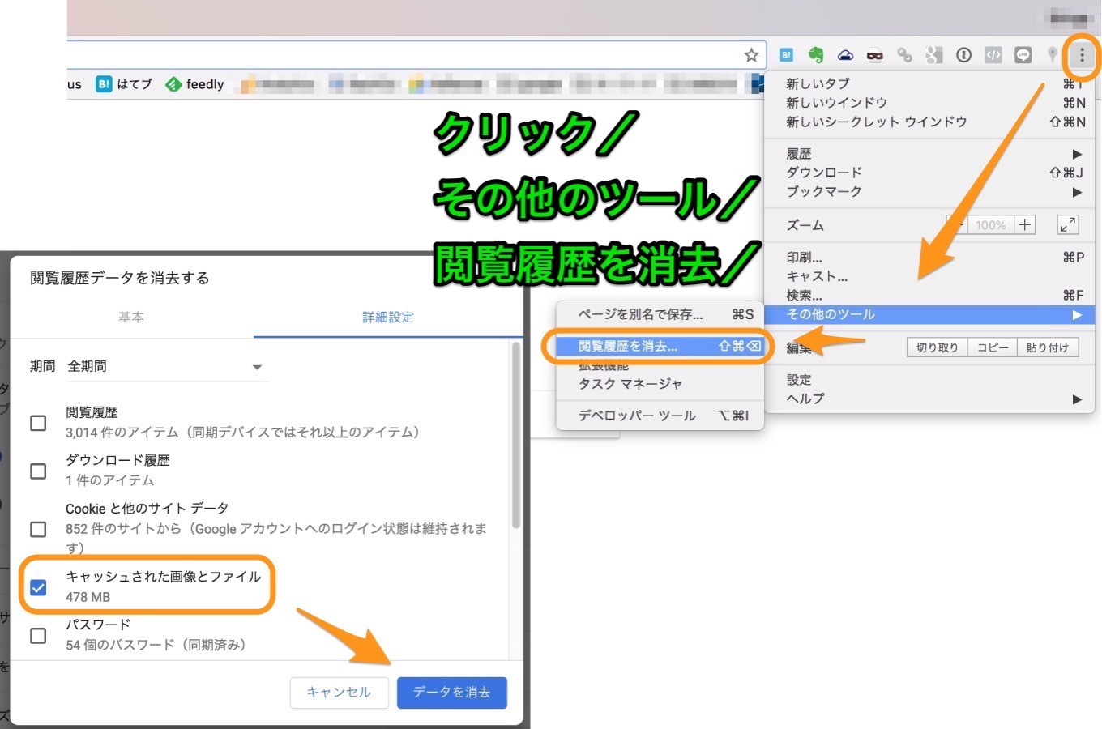The image size is (1102, 729).
Task: Switch to the 詳細設定 tab
Action: click(388, 317)
